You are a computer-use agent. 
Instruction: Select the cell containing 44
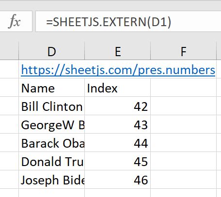point(118,143)
